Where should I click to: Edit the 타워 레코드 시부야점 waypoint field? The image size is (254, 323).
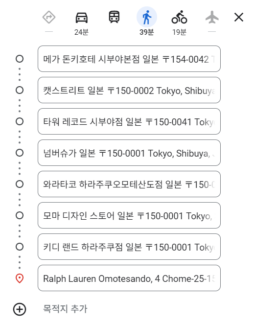click(129, 121)
